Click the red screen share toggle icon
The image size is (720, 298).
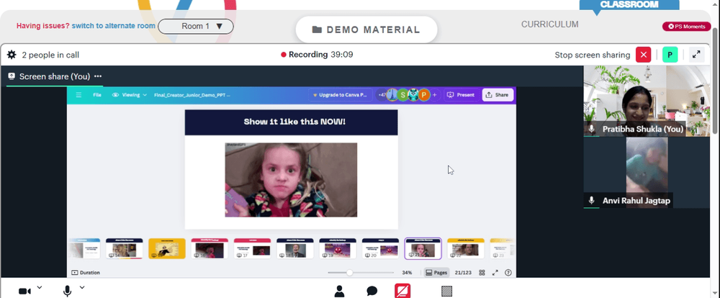(x=402, y=291)
